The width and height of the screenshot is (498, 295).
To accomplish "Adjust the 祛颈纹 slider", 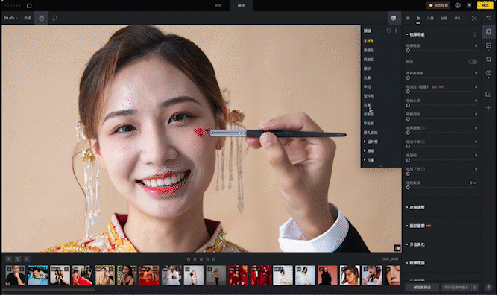I will coord(441,160).
